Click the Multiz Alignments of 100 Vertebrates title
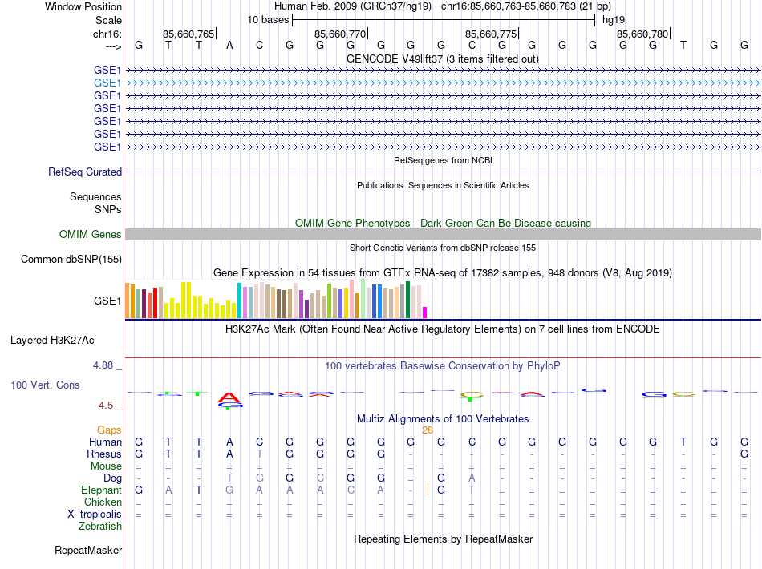Image resolution: width=762 pixels, height=569 pixels. pos(443,418)
